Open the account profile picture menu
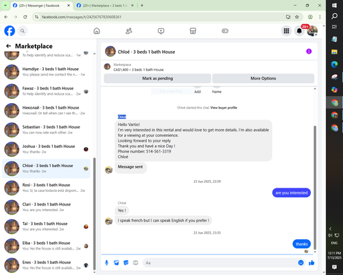This screenshot has height=275, width=343. 312,31
